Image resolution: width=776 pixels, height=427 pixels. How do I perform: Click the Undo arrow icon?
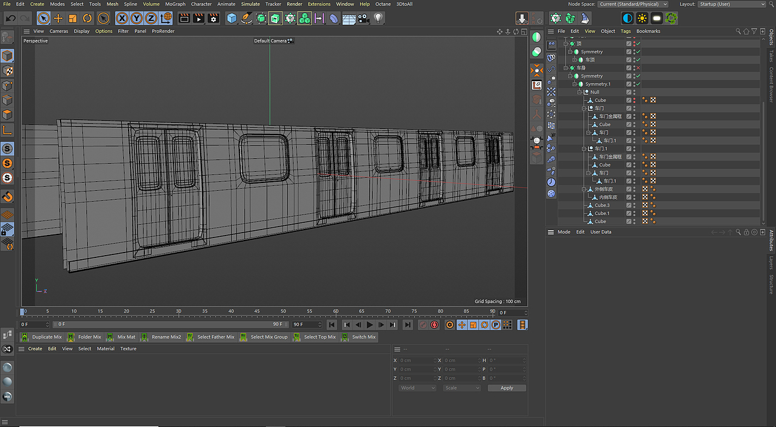click(10, 18)
